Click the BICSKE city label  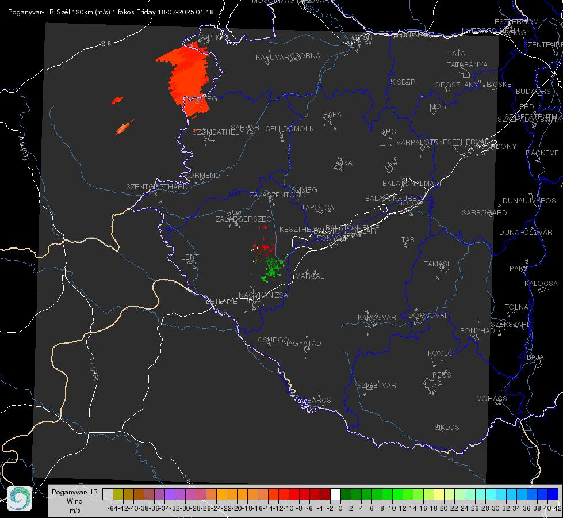click(x=499, y=84)
